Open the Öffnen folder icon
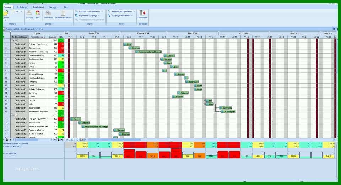 pos(6,13)
